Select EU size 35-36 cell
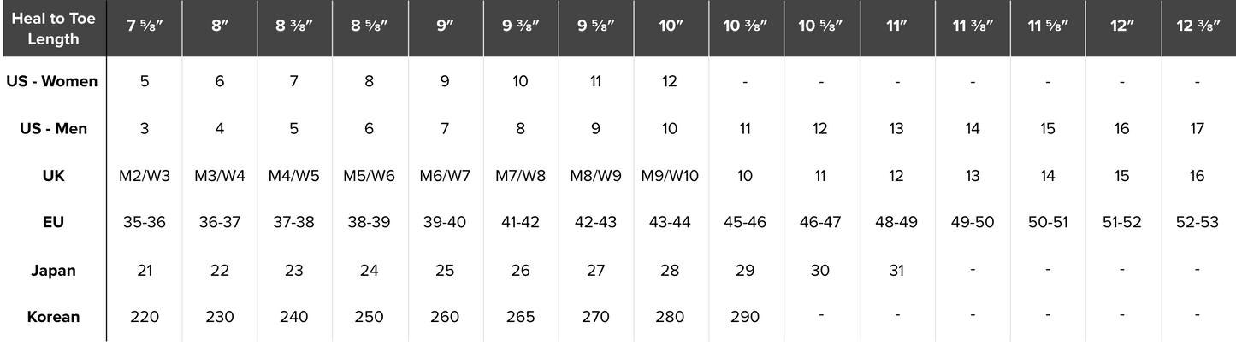The image size is (1236, 357). pyautogui.click(x=144, y=223)
